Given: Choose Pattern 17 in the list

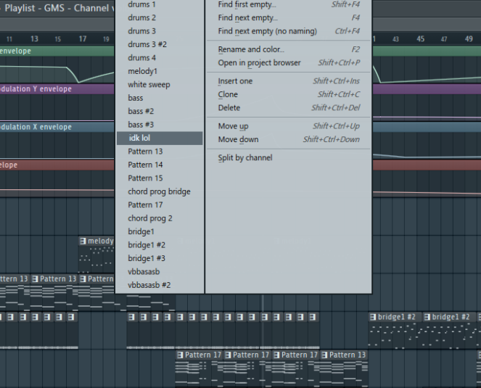Looking at the screenshot, I should click(x=160, y=205).
